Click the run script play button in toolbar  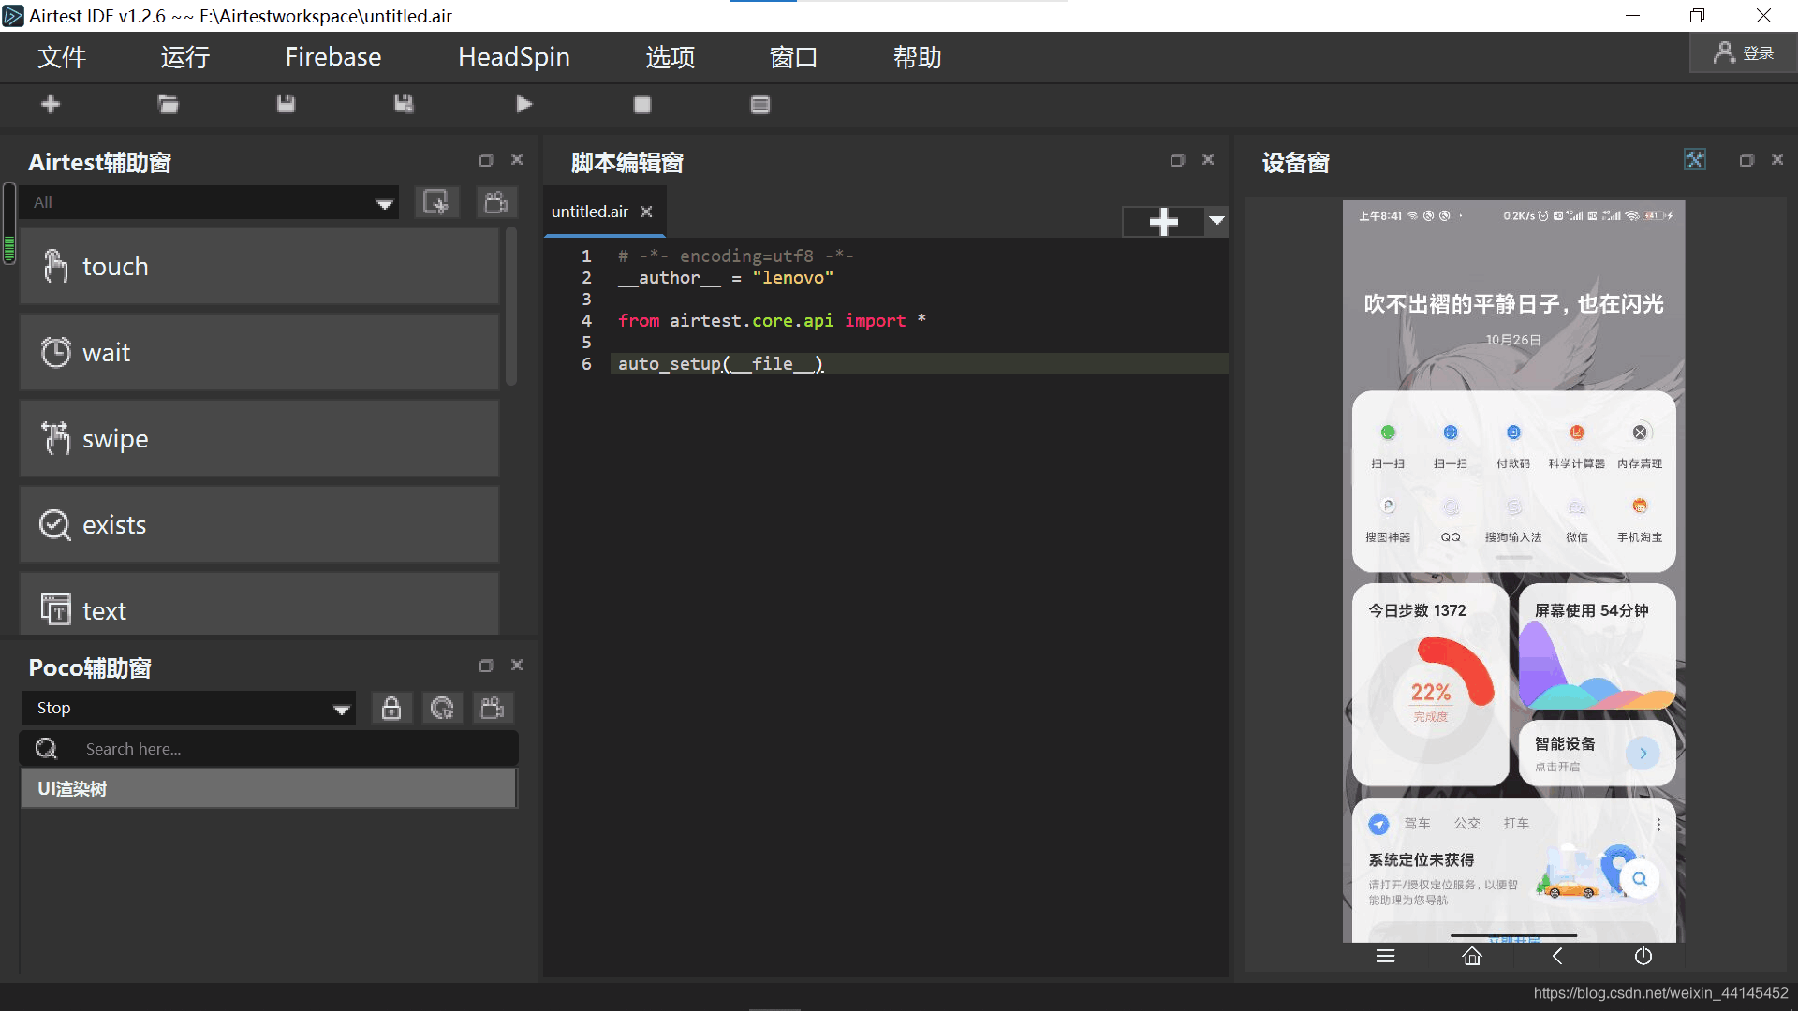(x=523, y=104)
